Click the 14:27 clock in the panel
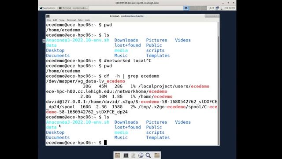 pos(211,8)
